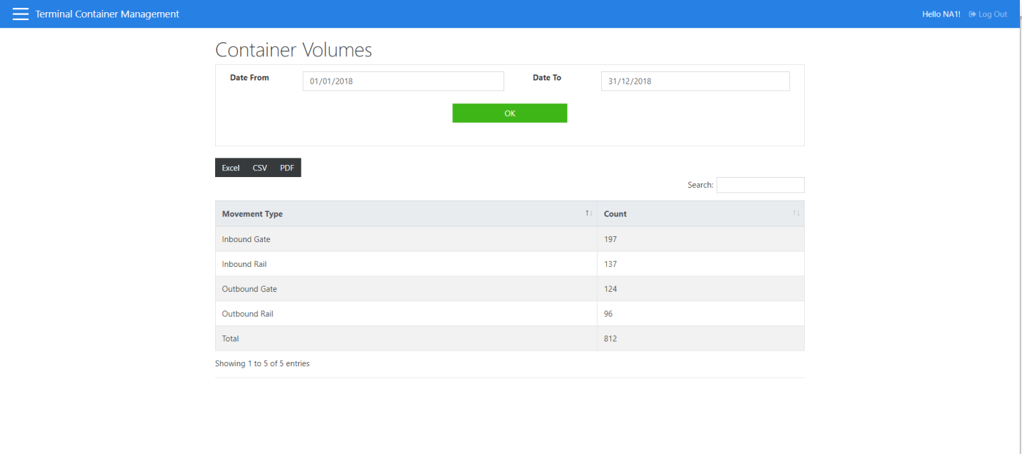The width and height of the screenshot is (1022, 454).
Task: Click the count value 197
Action: coord(610,239)
